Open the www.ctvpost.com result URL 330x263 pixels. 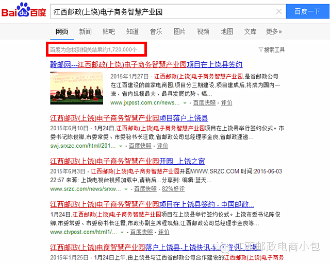tap(84, 232)
